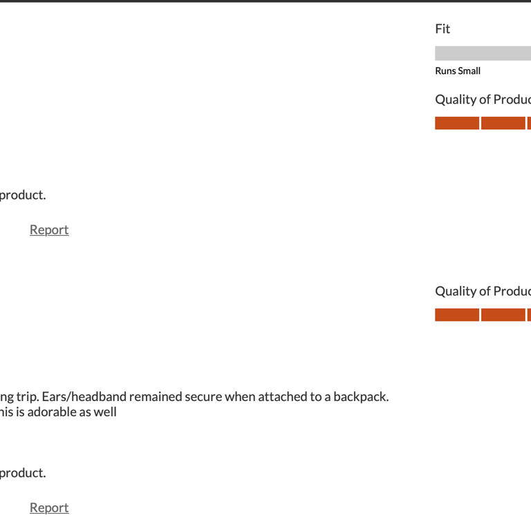Click the 'product.' text above the second Report link
Image resolution: width=531 pixels, height=531 pixels.
23,473
